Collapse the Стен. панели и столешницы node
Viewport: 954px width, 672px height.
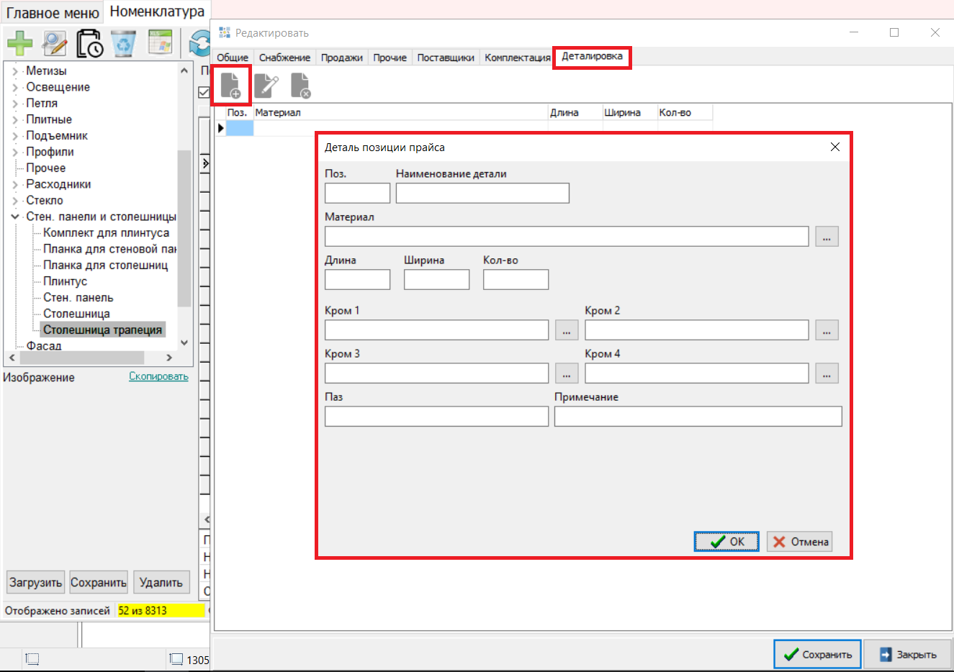[x=15, y=217]
